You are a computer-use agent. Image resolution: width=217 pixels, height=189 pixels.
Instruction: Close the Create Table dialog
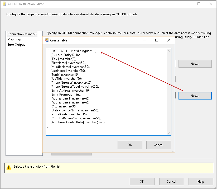point(169,40)
